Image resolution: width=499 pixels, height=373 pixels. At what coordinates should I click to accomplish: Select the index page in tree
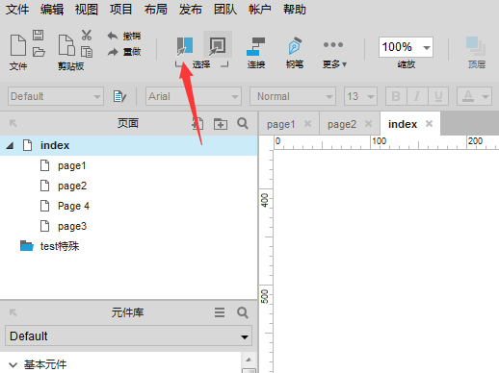tap(128, 145)
